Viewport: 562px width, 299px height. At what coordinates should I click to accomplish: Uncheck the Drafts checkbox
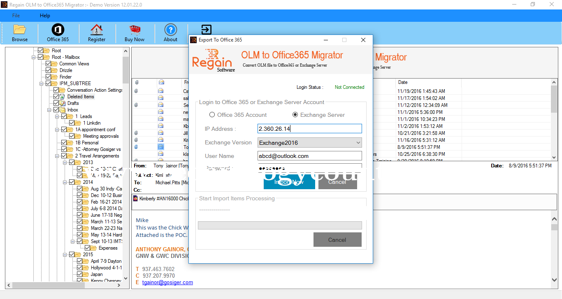click(56, 103)
